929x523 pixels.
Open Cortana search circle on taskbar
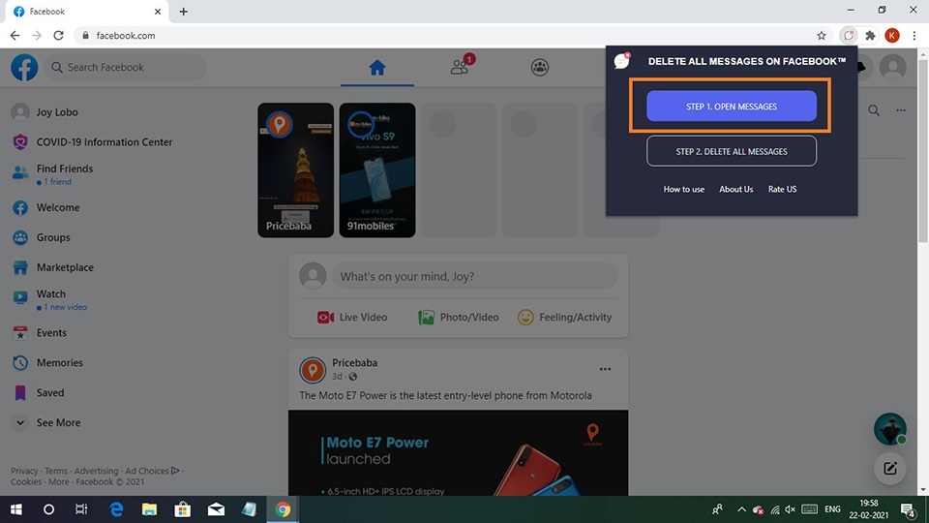click(x=48, y=509)
